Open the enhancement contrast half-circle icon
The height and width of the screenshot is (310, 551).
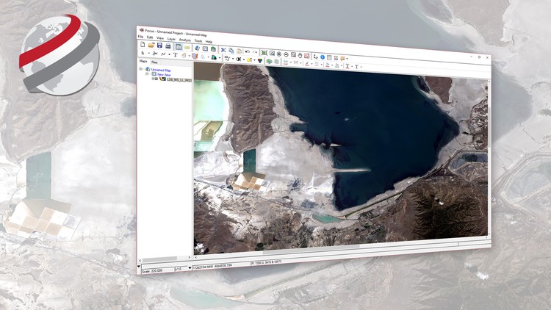click(x=238, y=59)
